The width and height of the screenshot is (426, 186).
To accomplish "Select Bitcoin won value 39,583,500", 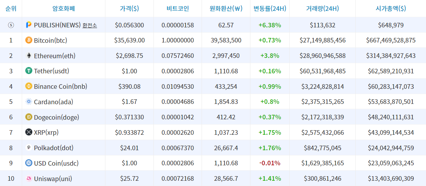I will pos(226,40).
